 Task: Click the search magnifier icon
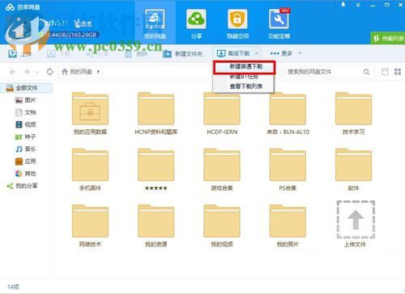coord(366,72)
